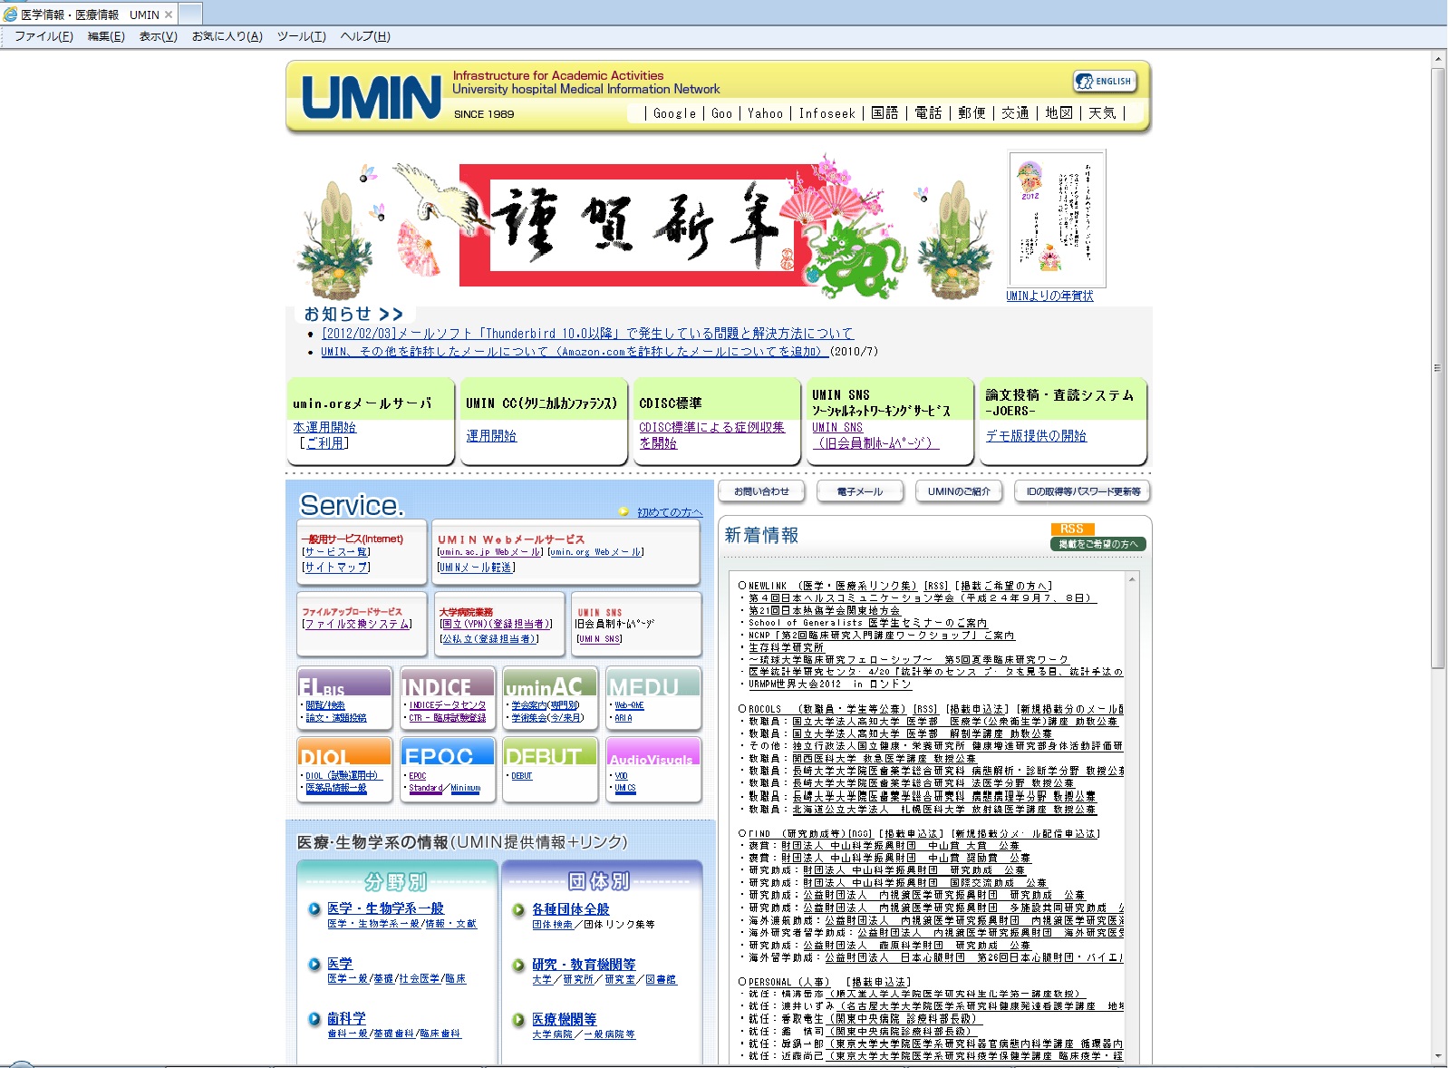The height and width of the screenshot is (1068, 1450).
Task: Click the page scrollbar down arrow
Action: coord(1438,1056)
